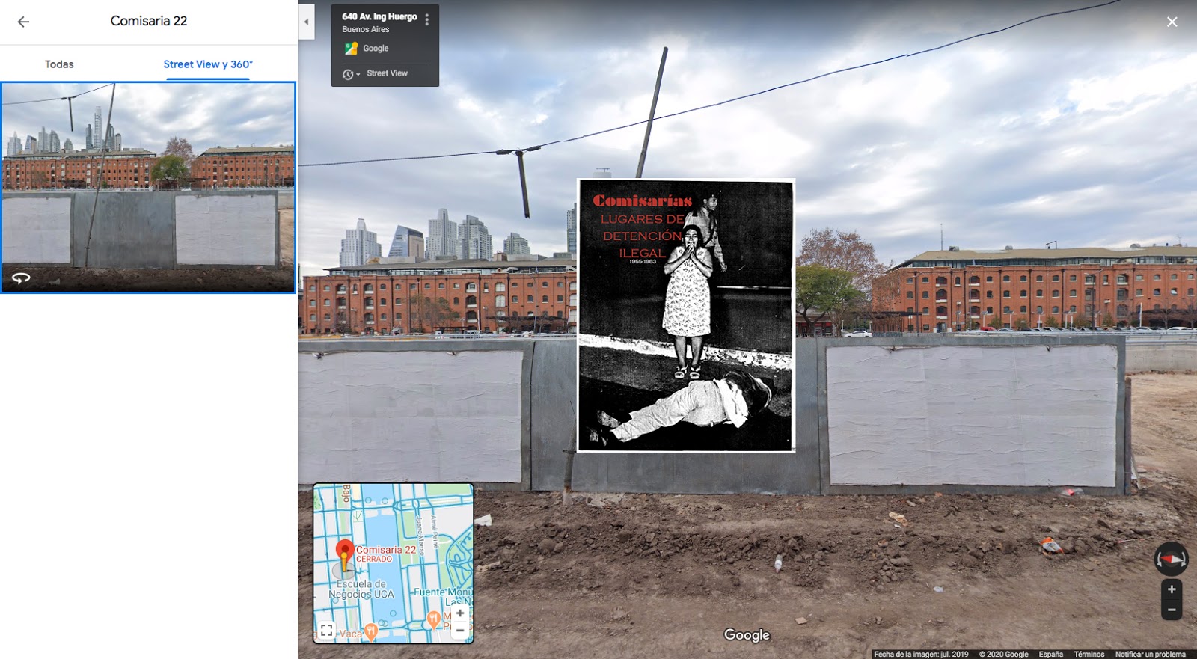Go back with the left arrow
The width and height of the screenshot is (1197, 659).
click(x=23, y=22)
